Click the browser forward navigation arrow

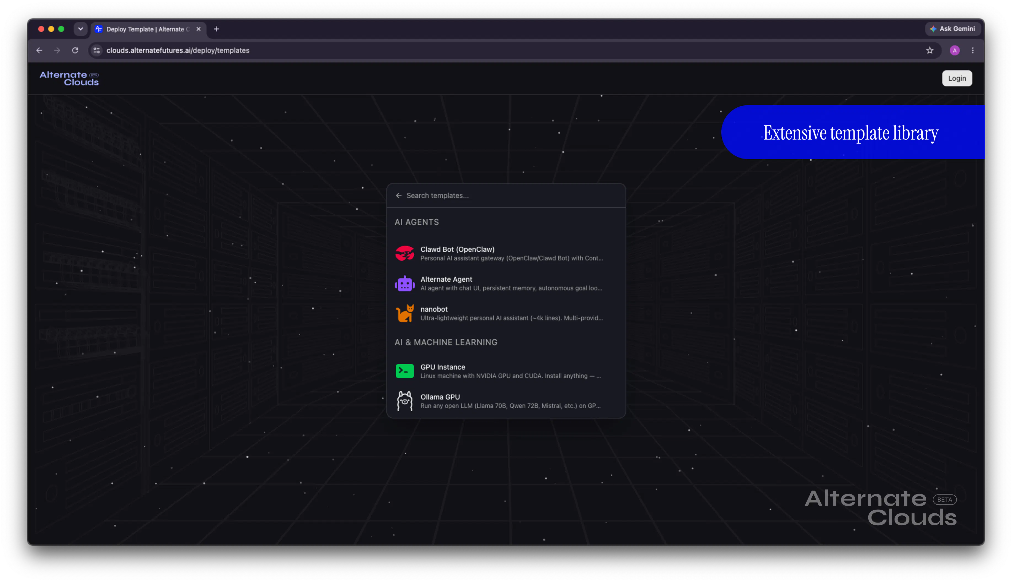pyautogui.click(x=57, y=50)
